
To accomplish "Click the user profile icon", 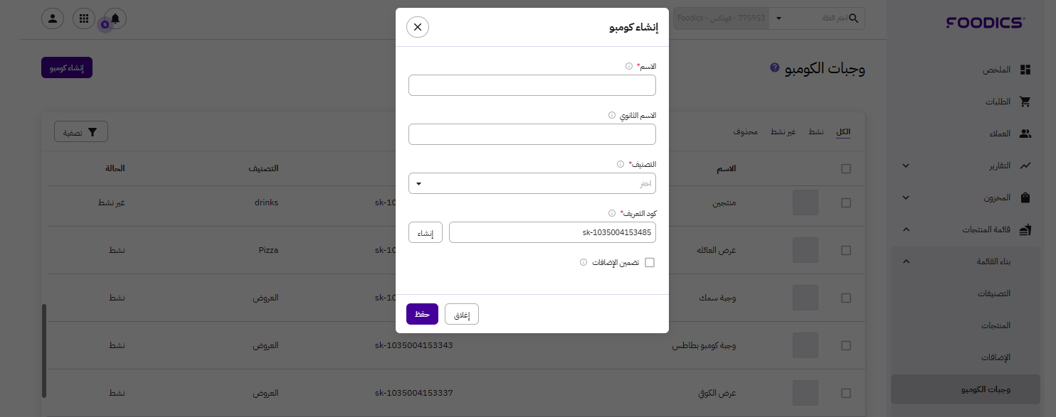I will pos(53,18).
